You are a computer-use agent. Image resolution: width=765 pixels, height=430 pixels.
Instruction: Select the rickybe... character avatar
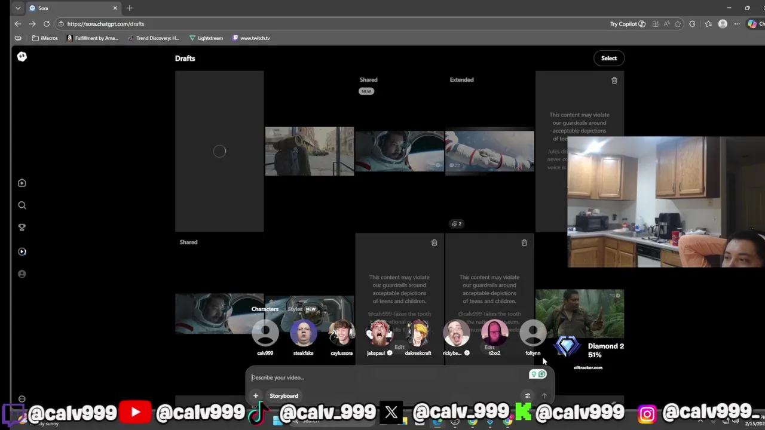tap(456, 333)
